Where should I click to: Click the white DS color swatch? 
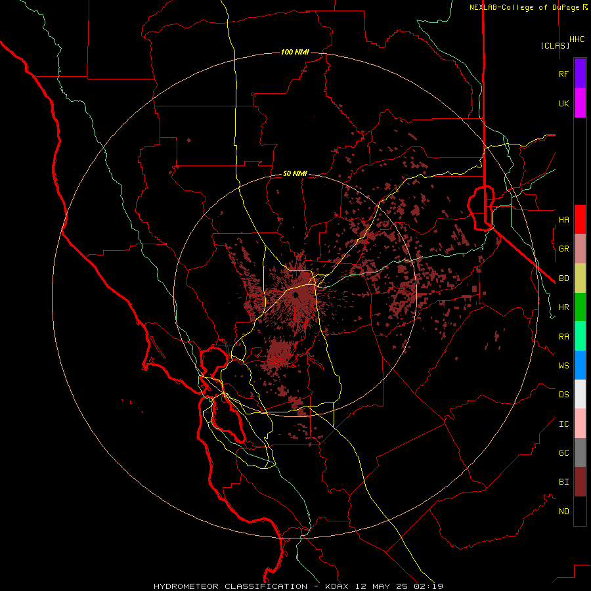click(x=580, y=394)
